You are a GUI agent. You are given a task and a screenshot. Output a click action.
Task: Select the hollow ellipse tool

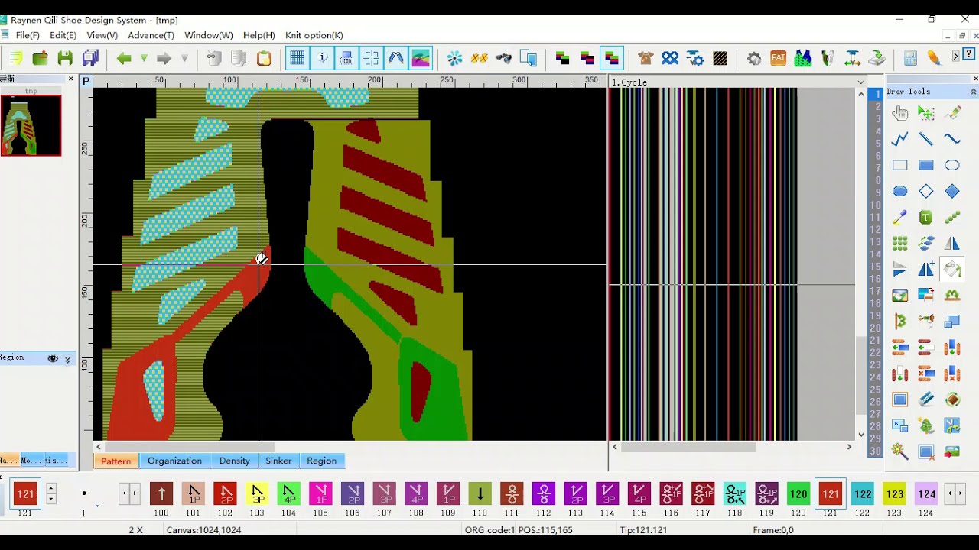952,165
